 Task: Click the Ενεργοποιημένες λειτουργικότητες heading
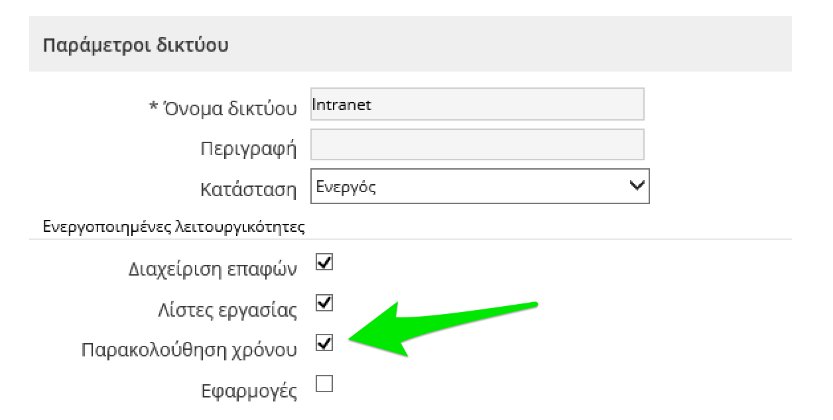tap(174, 227)
